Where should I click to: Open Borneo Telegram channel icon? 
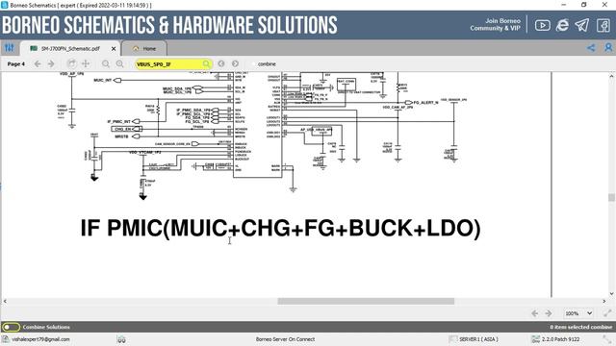pos(581,26)
